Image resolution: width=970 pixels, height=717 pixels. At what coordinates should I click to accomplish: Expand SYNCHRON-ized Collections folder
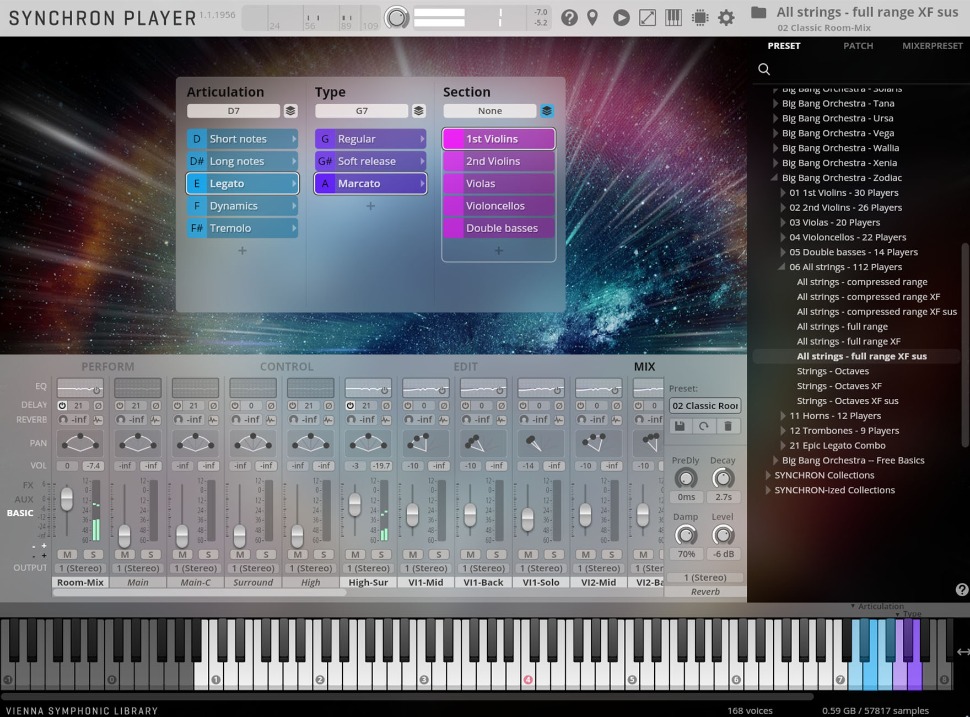tap(768, 490)
